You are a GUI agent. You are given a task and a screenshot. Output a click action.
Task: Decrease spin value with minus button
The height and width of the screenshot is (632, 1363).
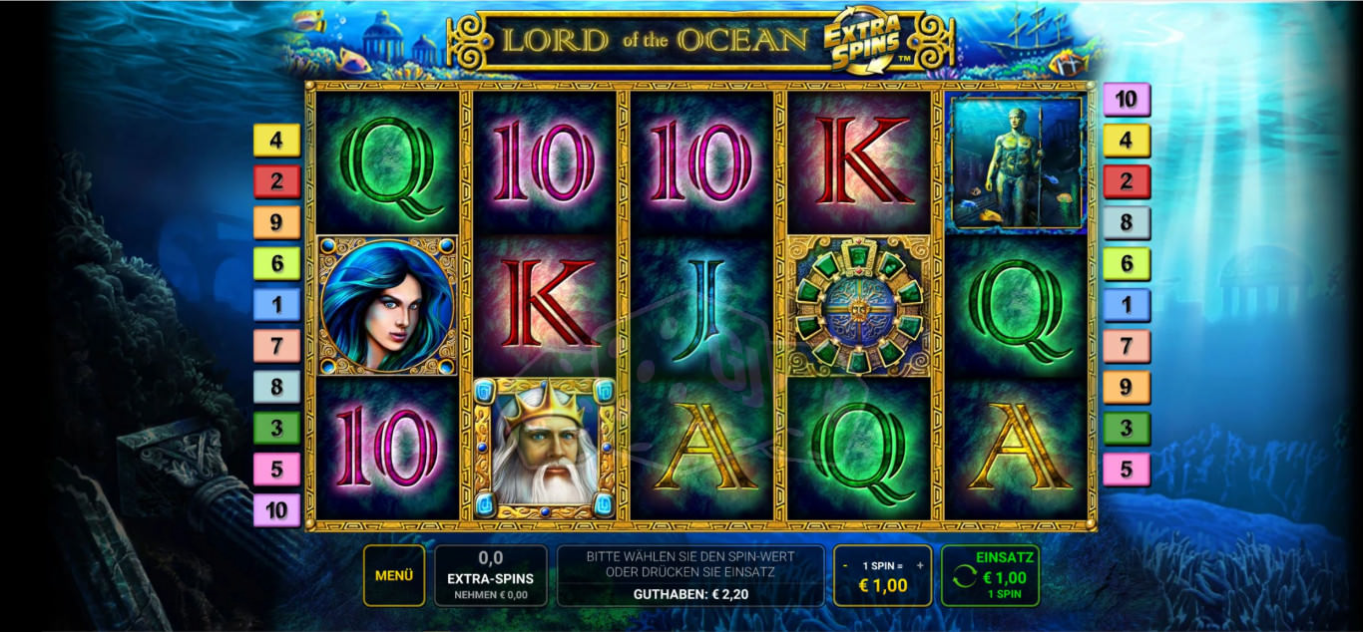845,565
